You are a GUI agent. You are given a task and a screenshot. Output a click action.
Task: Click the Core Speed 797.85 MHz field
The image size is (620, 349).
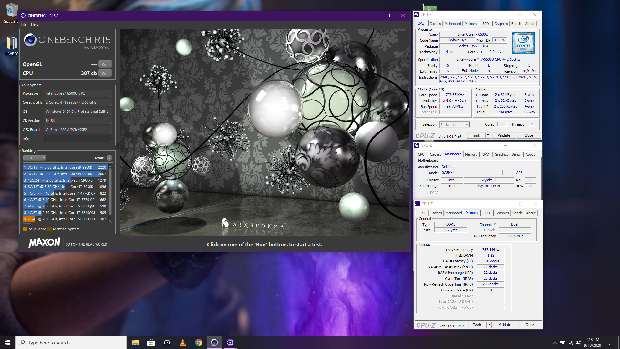[x=455, y=95]
